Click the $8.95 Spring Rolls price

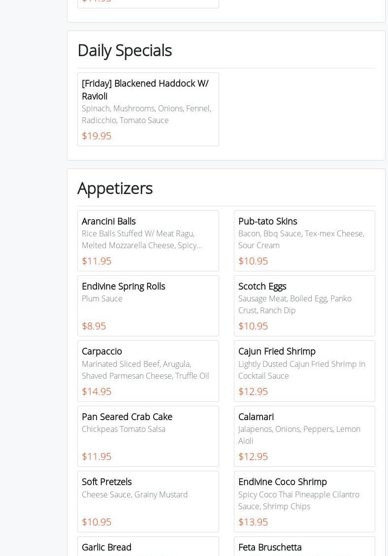pos(94,326)
